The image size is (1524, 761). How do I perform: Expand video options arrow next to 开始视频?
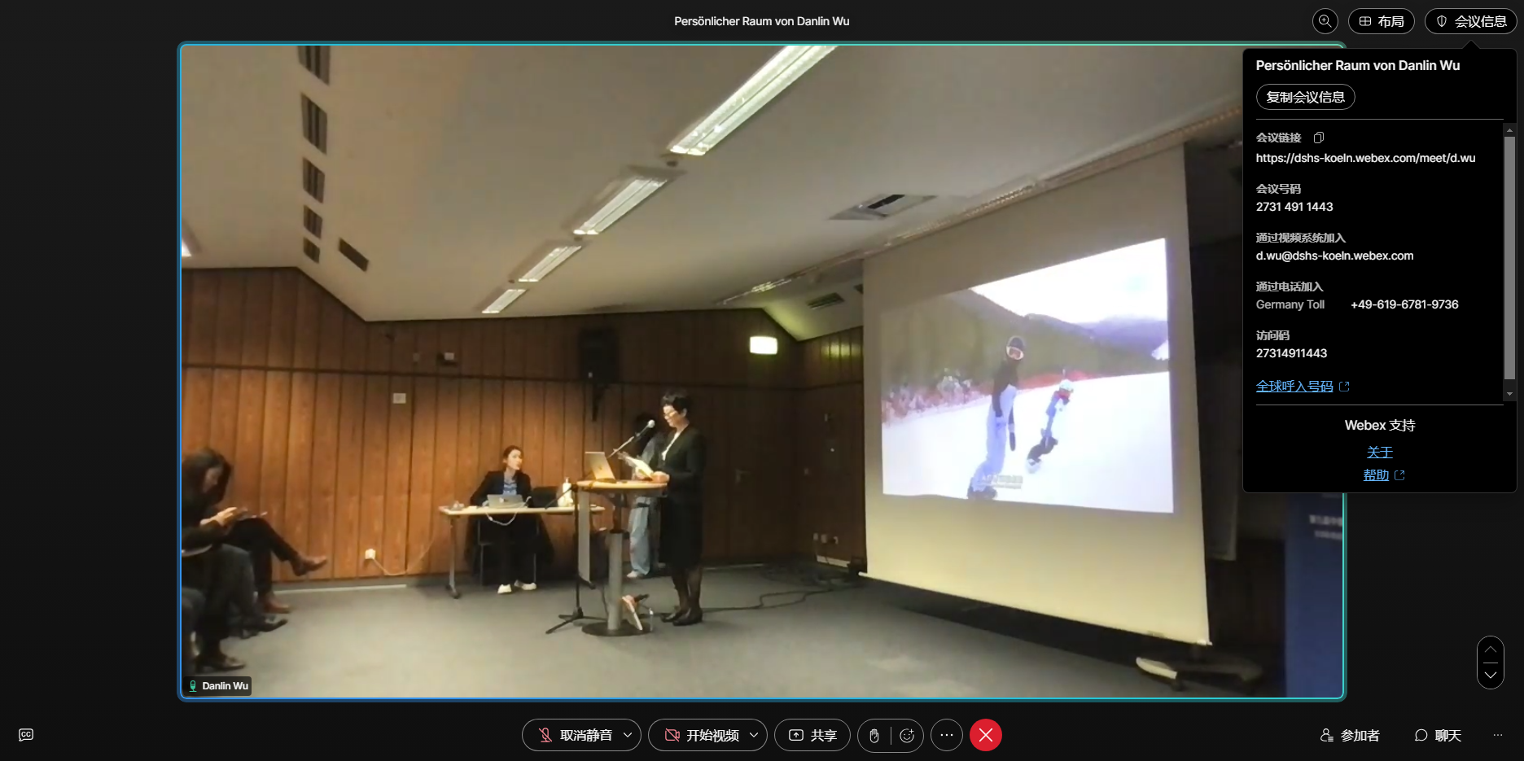(x=754, y=735)
